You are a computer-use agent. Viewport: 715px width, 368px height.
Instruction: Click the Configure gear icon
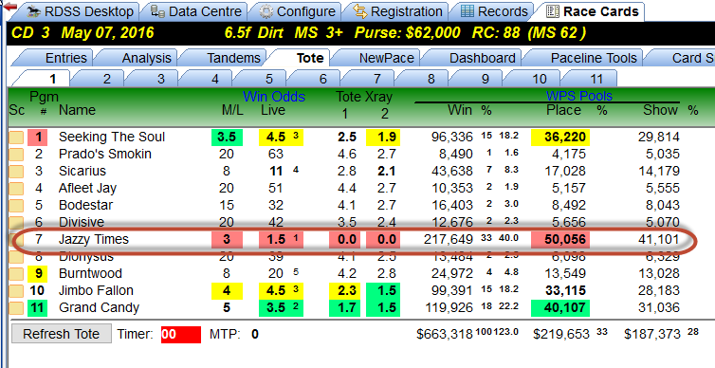click(266, 12)
